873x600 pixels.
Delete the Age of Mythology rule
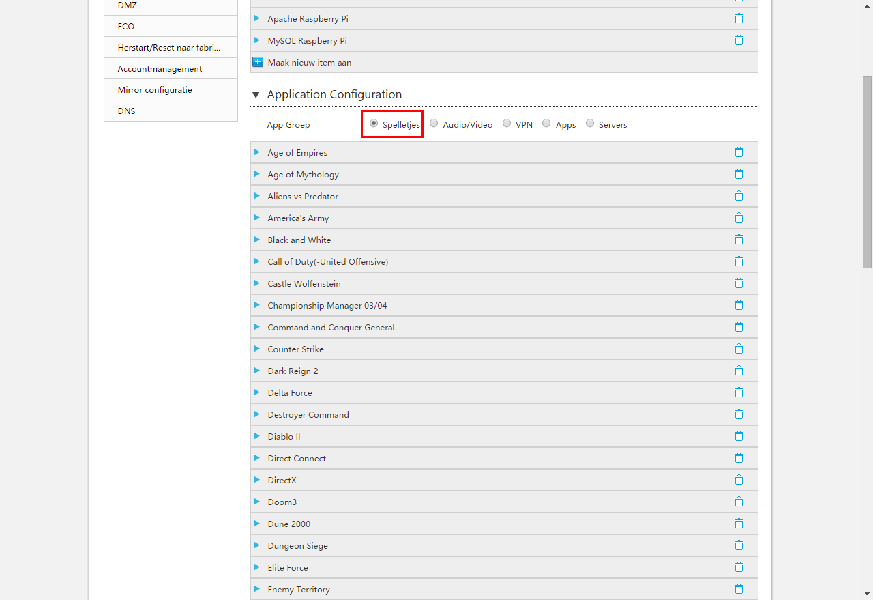point(739,174)
